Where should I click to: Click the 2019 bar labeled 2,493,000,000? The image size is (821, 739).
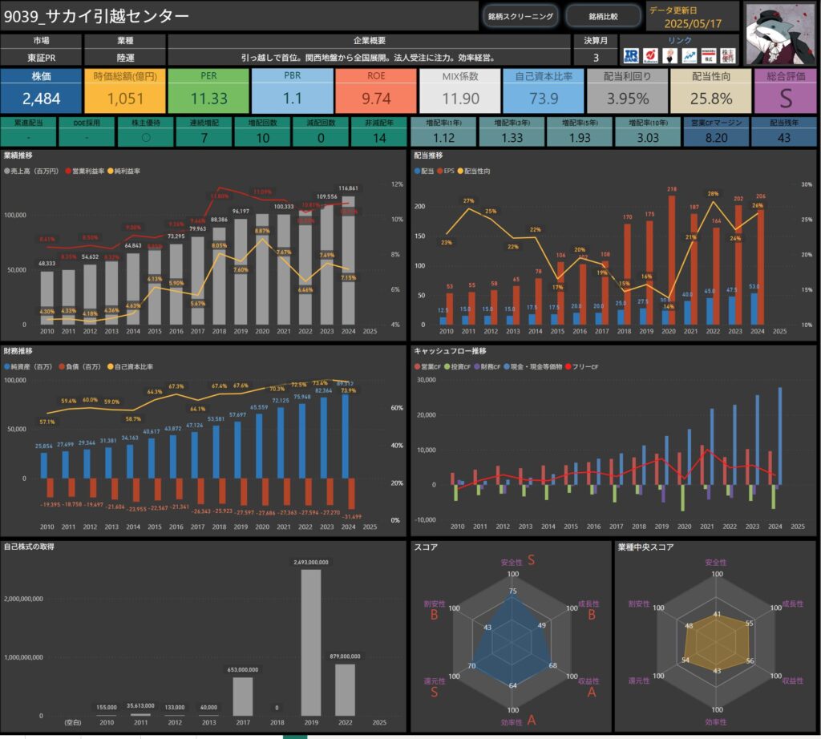tap(311, 642)
